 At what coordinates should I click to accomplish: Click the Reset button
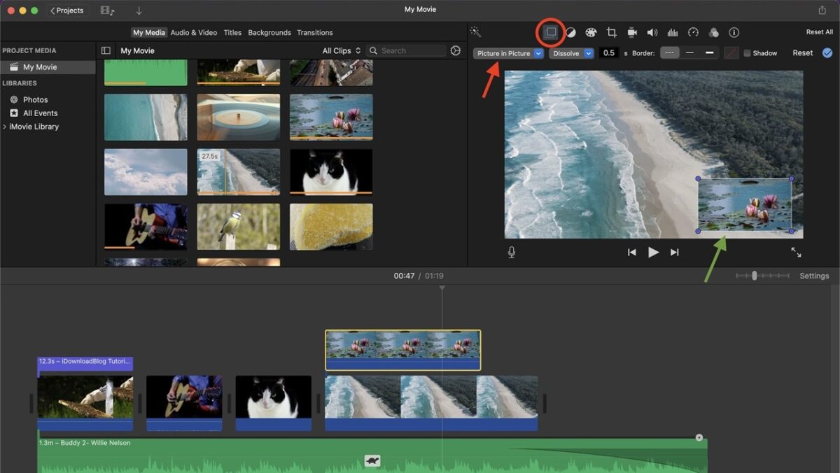[x=803, y=53]
